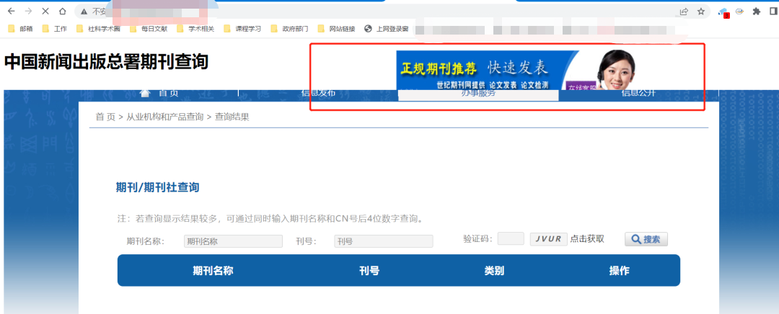The image size is (779, 314).
Task: Click the 查询结果 breadcrumb text
Action: click(x=232, y=117)
